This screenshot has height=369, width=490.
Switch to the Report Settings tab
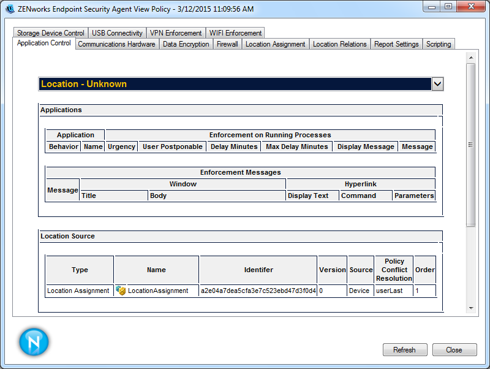coord(396,44)
